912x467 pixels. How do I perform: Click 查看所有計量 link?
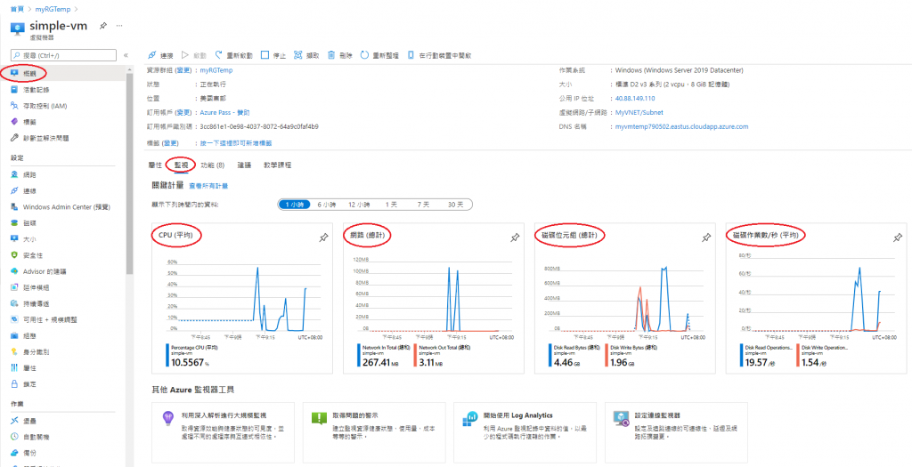coord(208,186)
